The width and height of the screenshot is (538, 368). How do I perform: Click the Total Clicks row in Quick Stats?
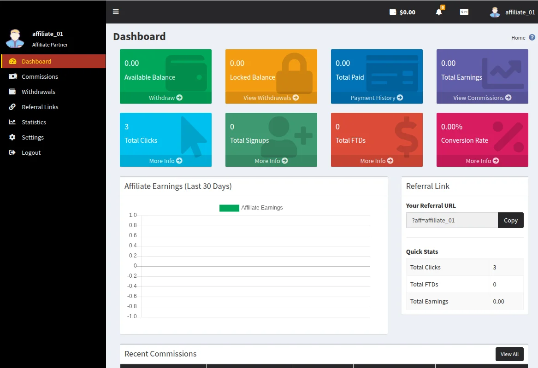click(465, 267)
